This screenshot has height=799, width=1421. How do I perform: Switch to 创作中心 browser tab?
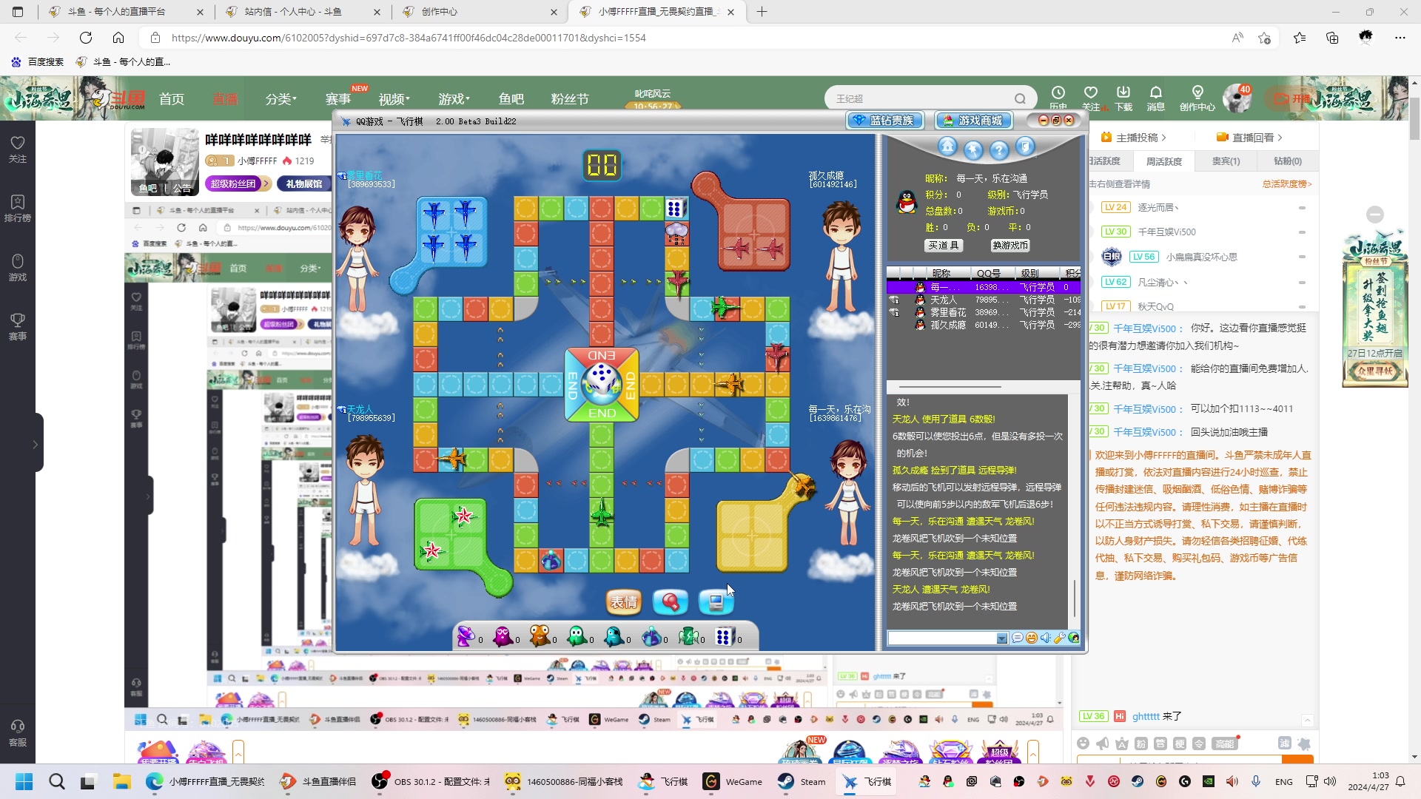click(480, 12)
